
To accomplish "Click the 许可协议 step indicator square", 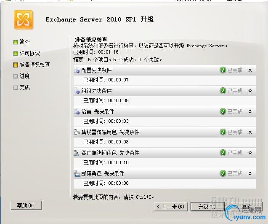I will coord(16,54).
